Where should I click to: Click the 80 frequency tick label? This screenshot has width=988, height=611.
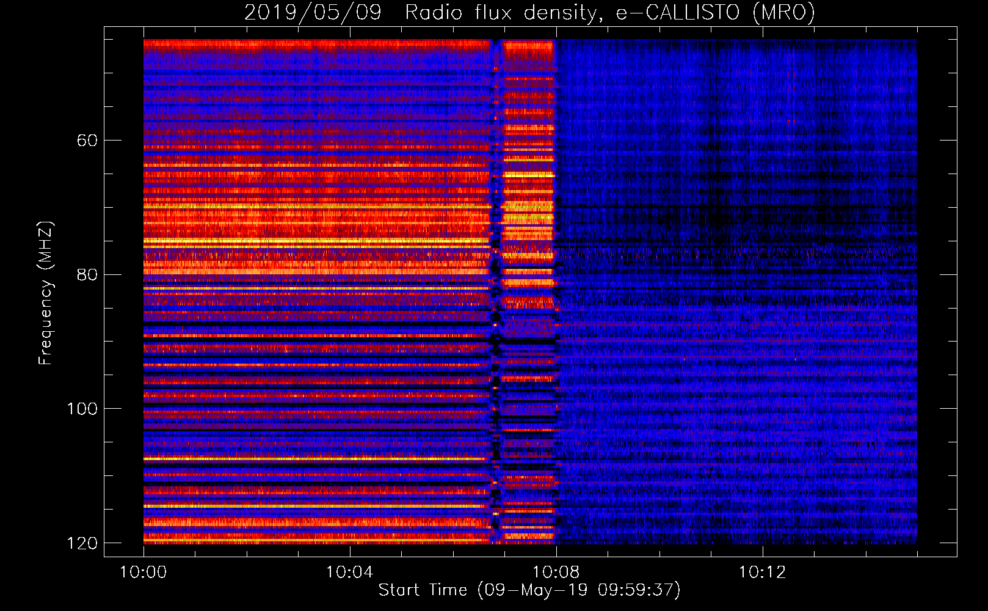(x=87, y=274)
